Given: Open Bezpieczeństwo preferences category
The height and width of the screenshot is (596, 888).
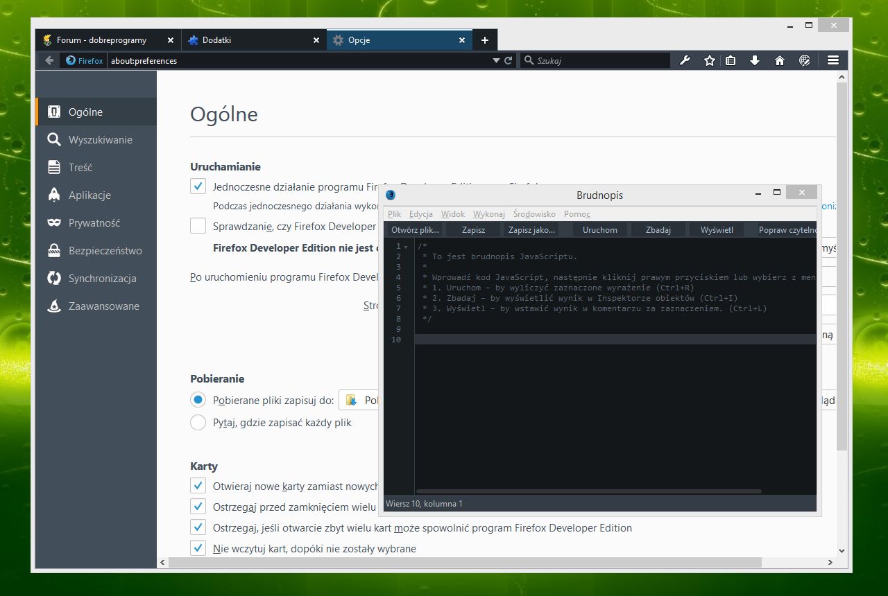Looking at the screenshot, I should [x=96, y=251].
